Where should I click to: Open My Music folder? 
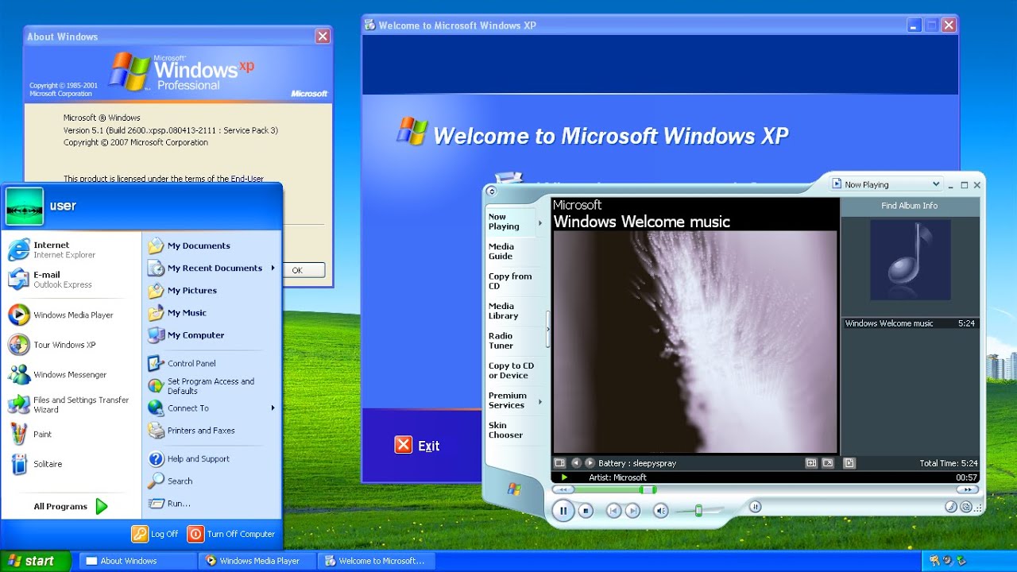(211, 312)
